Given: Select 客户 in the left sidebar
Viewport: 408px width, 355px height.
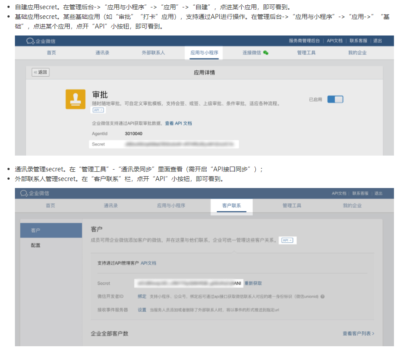Looking at the screenshot, I should click(x=51, y=230).
